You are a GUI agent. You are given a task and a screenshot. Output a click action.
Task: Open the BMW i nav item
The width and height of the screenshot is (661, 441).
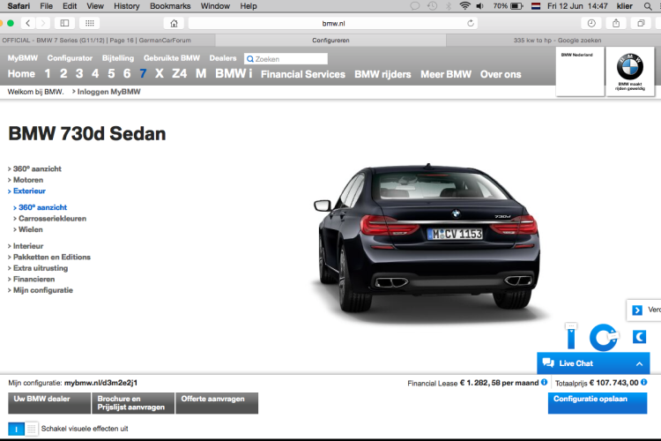pos(234,73)
